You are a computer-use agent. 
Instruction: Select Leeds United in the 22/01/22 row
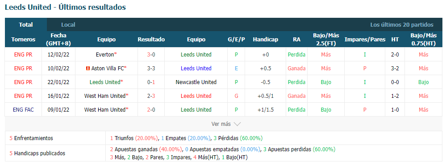(x=105, y=82)
